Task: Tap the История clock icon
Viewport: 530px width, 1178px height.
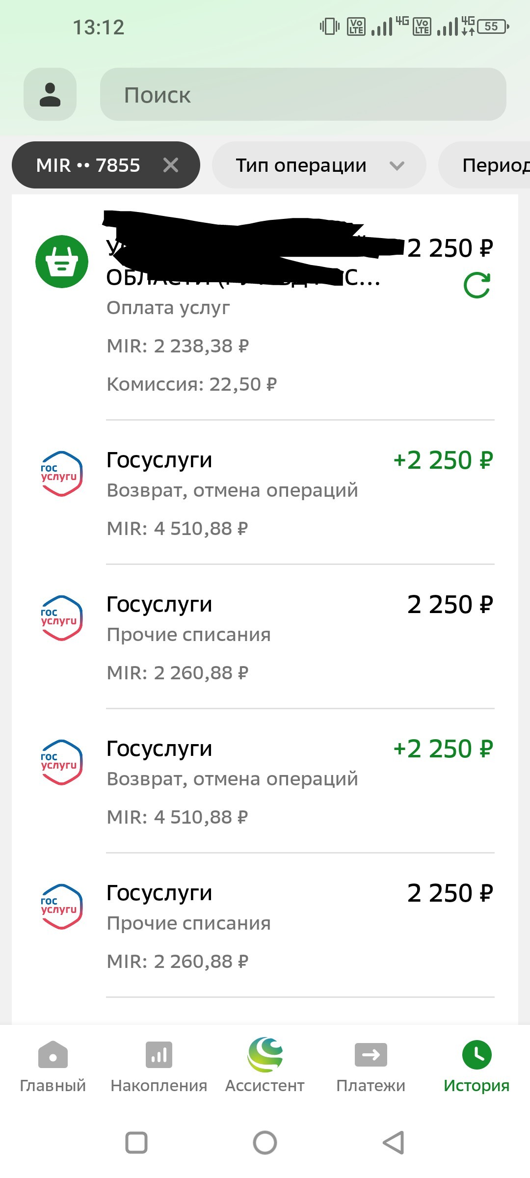Action: (x=477, y=1055)
